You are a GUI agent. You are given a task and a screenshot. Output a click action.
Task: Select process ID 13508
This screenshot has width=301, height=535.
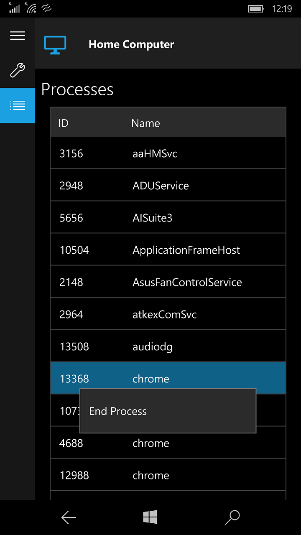[x=74, y=346]
